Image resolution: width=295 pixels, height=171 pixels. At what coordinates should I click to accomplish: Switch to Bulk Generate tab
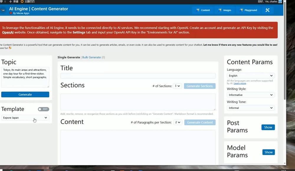91,57
